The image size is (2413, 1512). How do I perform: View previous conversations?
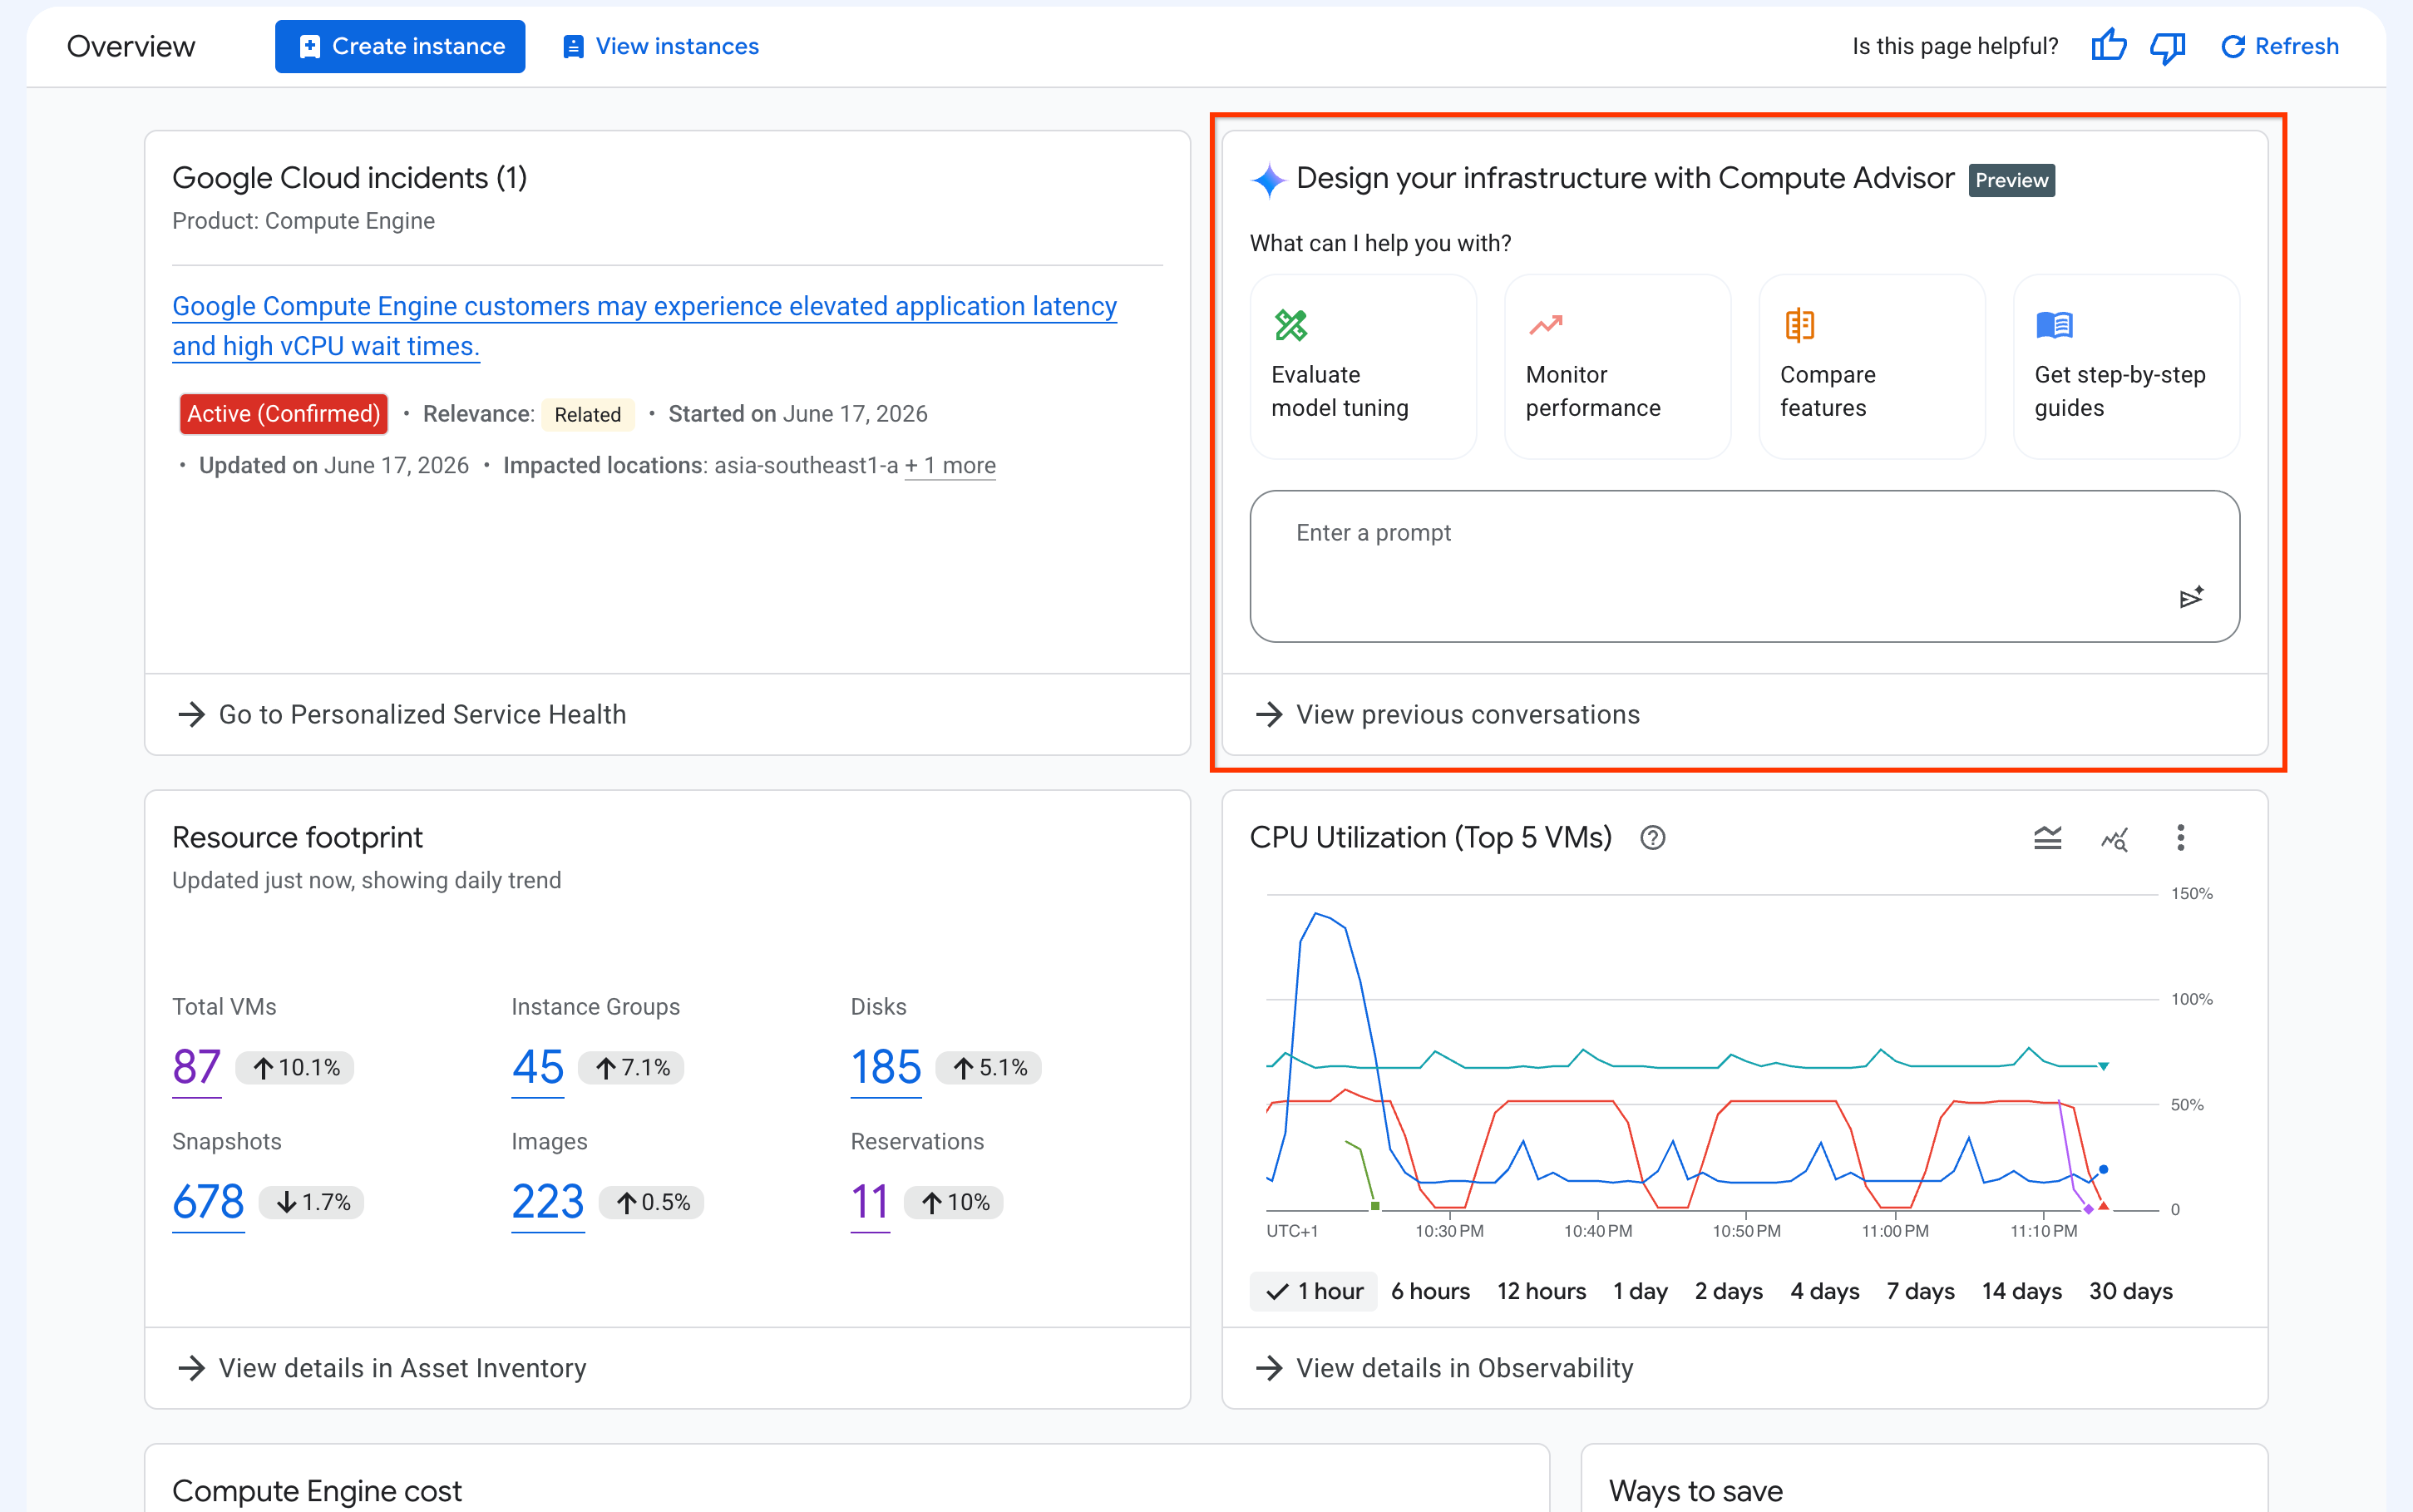click(x=1448, y=714)
